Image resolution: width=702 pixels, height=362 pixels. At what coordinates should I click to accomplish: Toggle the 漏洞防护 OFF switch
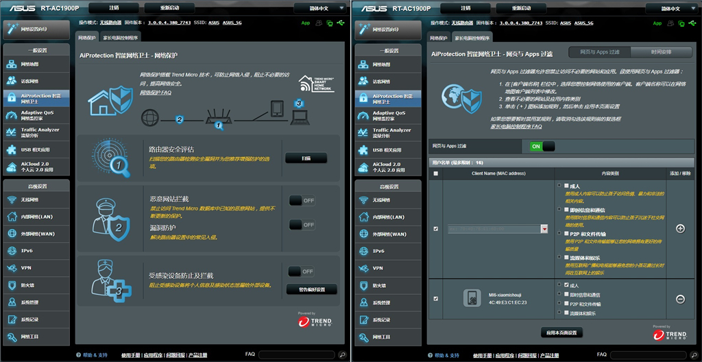coord(302,224)
